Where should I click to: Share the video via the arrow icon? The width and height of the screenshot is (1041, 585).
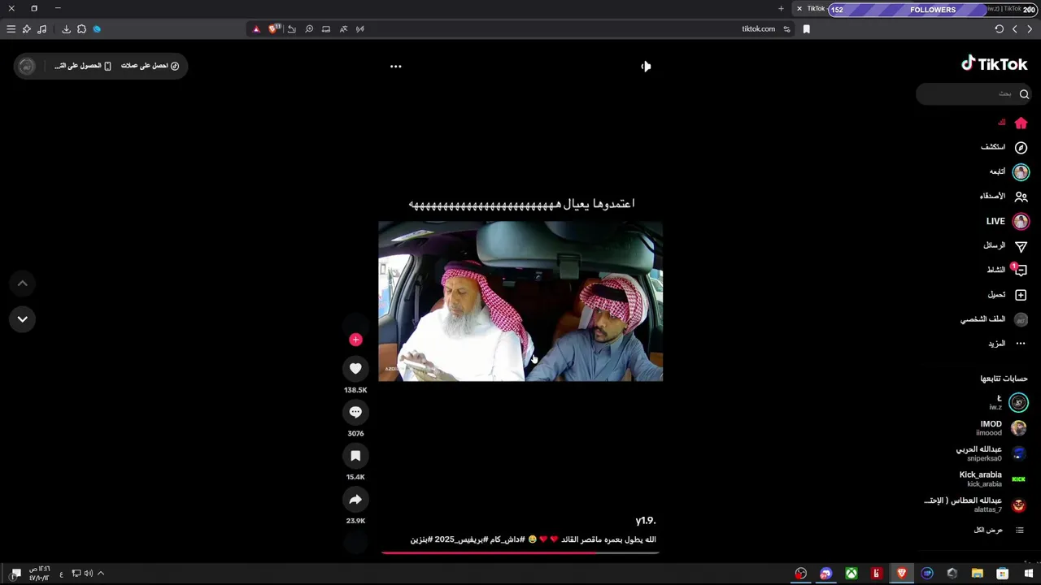(x=355, y=500)
